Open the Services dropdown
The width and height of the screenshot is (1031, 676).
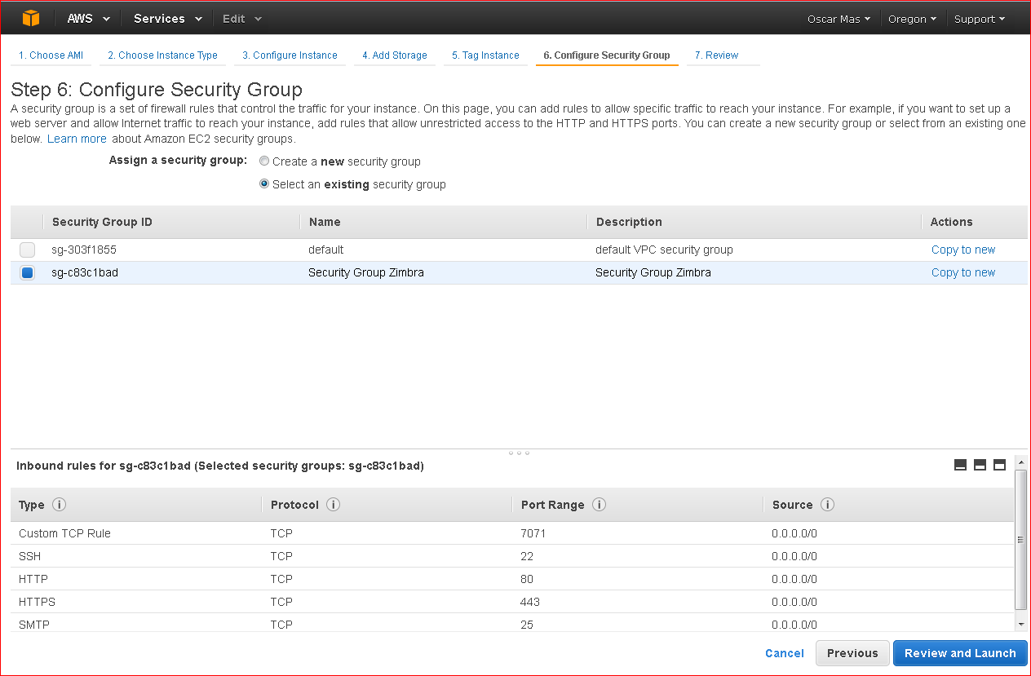coord(168,19)
